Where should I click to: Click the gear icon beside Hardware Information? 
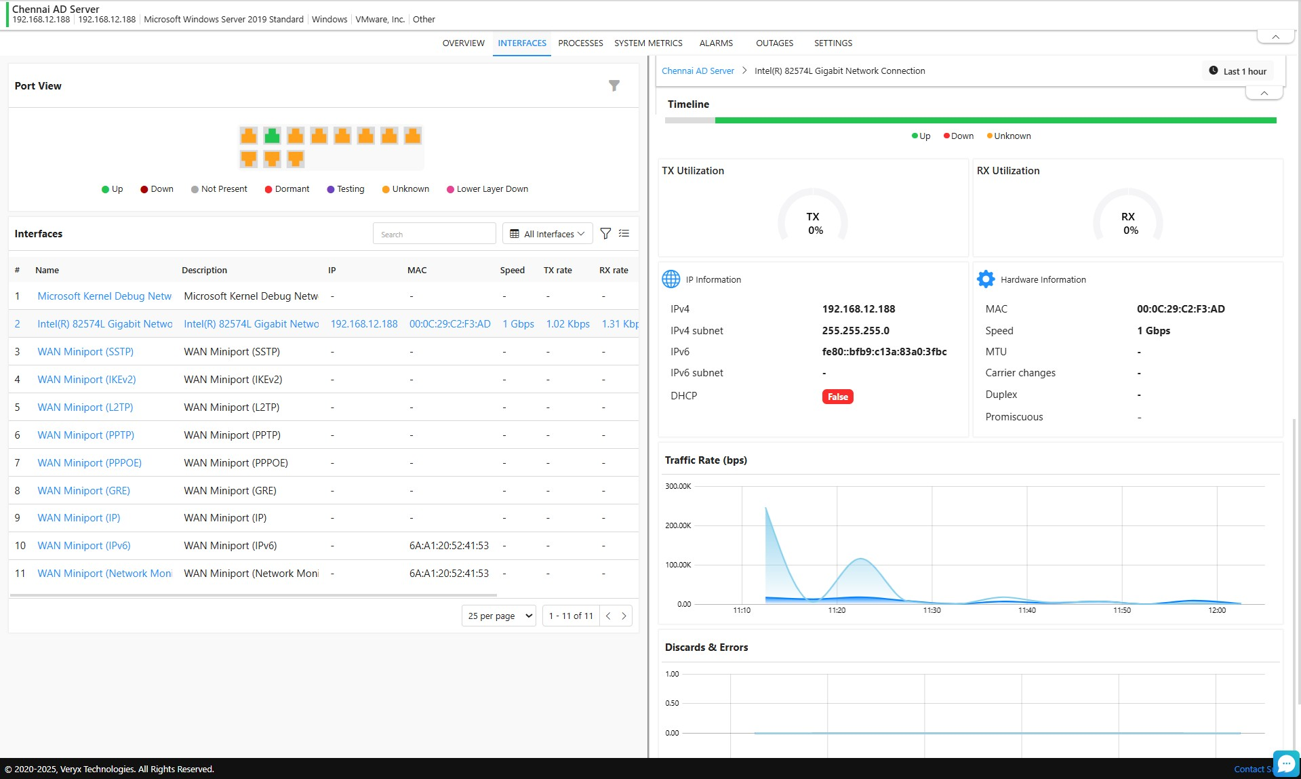986,279
